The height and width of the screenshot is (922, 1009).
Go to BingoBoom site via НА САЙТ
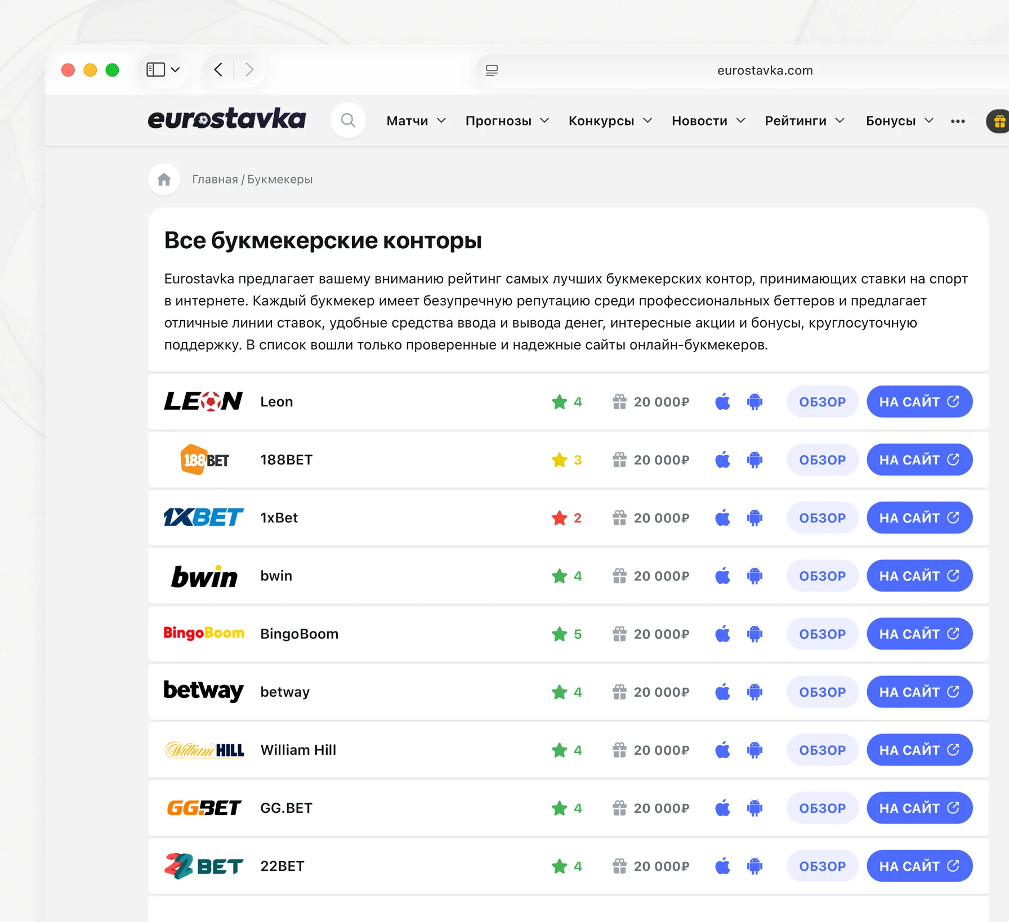point(919,634)
